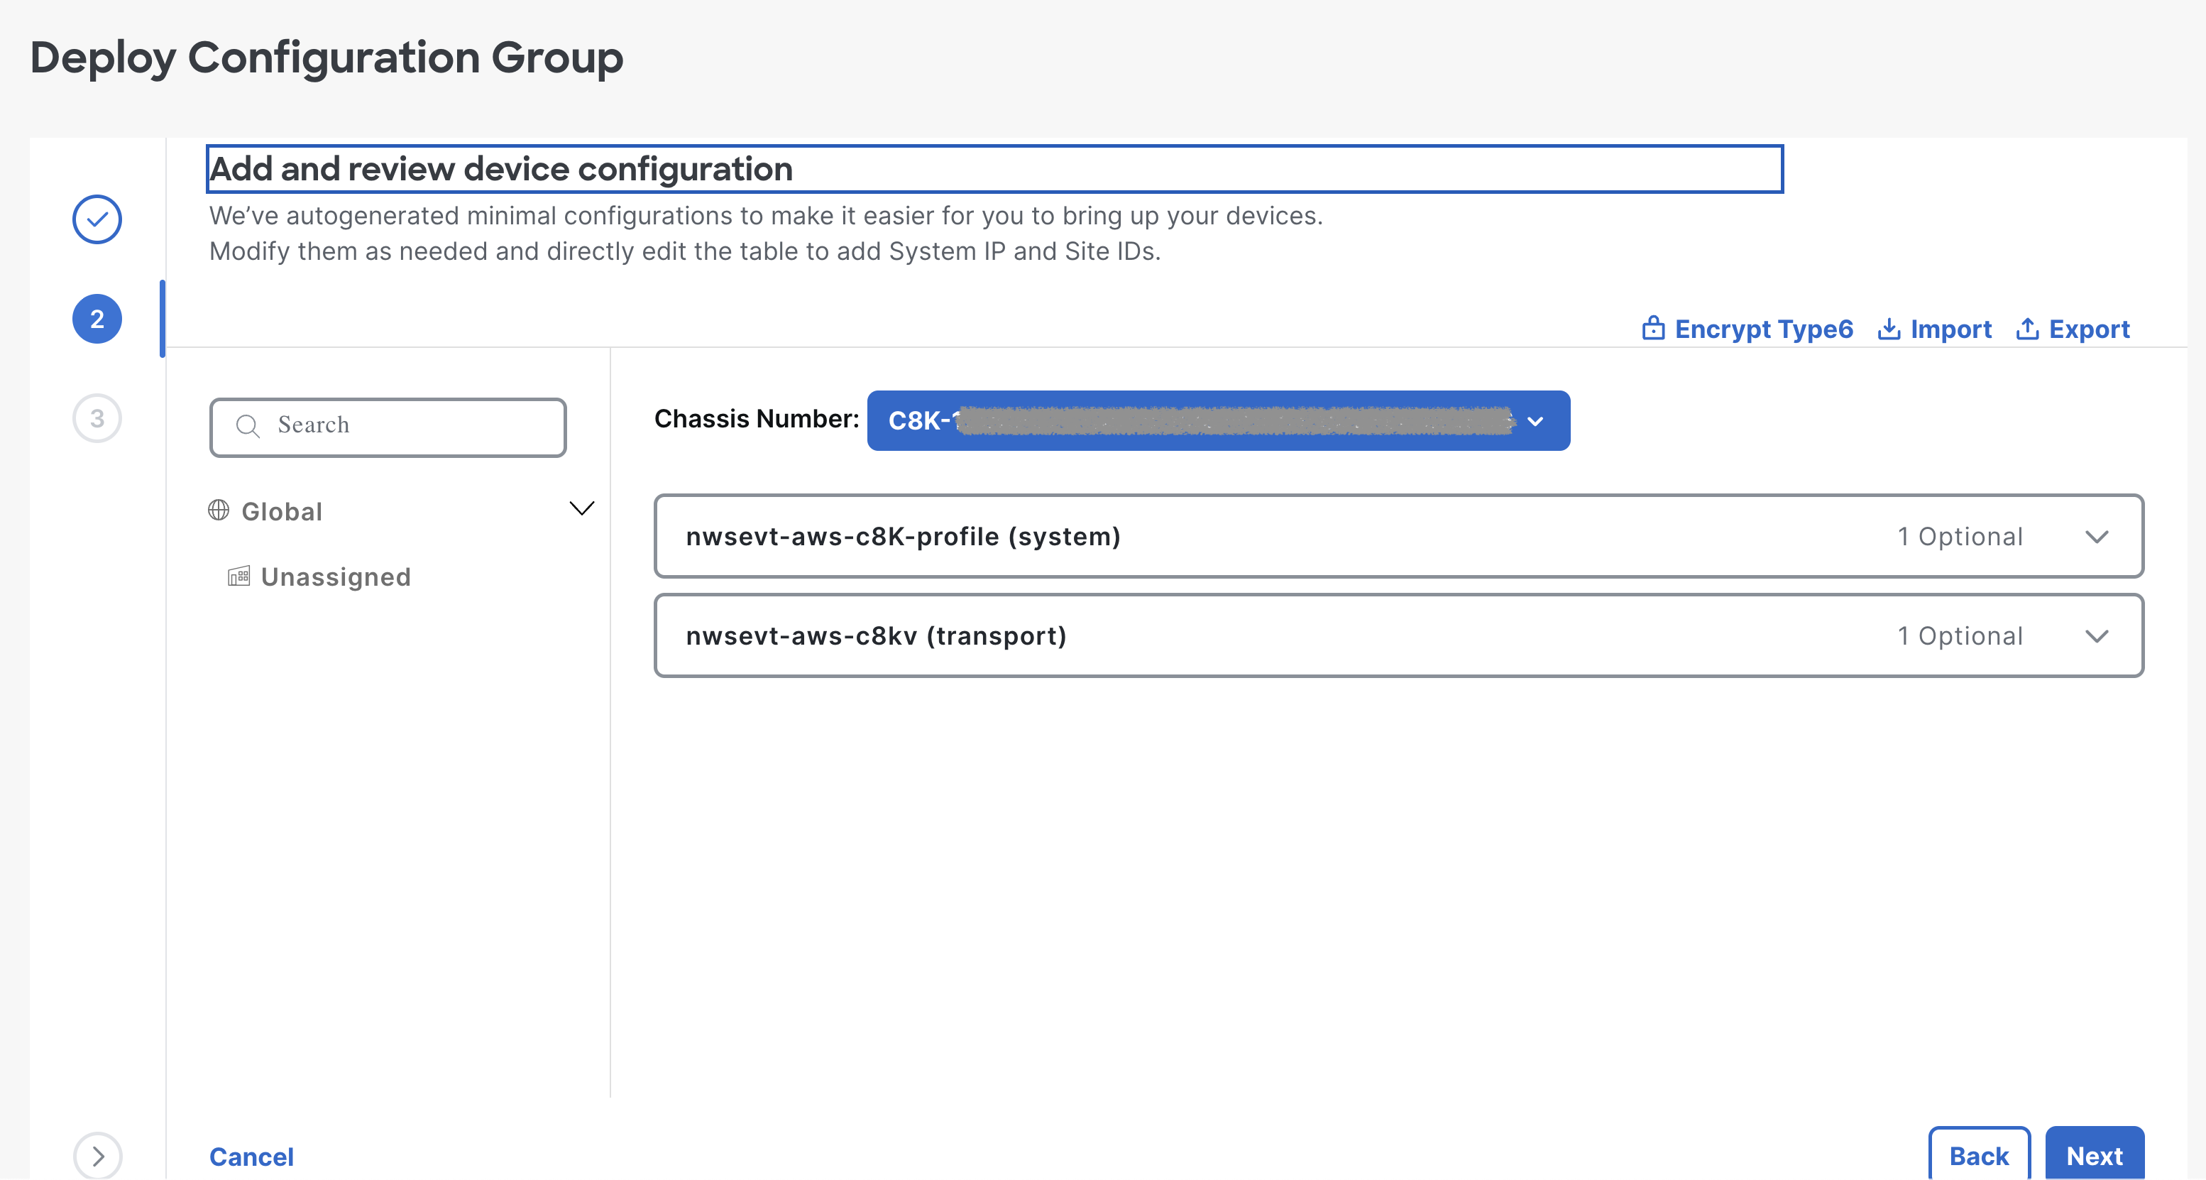The height and width of the screenshot is (1180, 2206).
Task: Click the Encrypt Type6 lock icon
Action: (x=1655, y=328)
